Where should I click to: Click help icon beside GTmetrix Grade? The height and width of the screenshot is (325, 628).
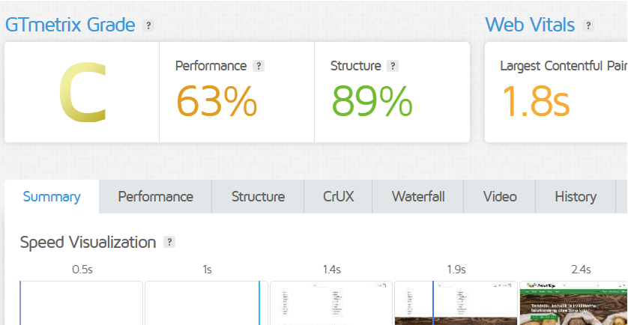pos(148,25)
